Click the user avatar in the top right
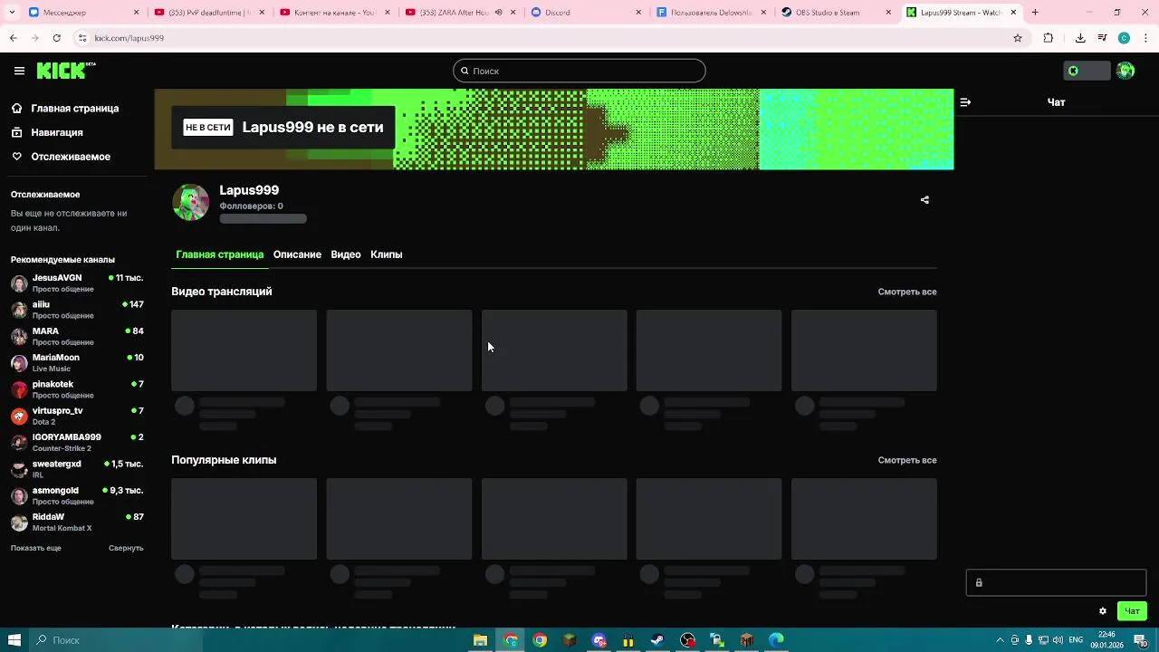The width and height of the screenshot is (1159, 652). click(x=1125, y=71)
